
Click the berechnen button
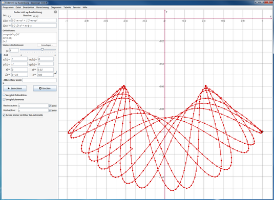(15, 88)
